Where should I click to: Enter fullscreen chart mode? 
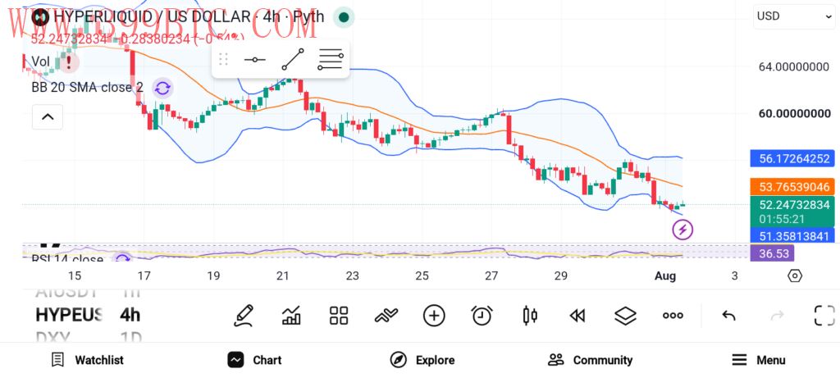pos(824,316)
